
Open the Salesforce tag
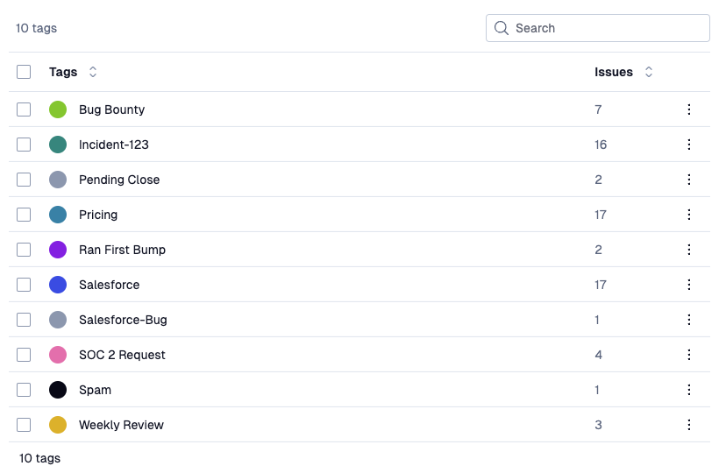click(x=109, y=285)
